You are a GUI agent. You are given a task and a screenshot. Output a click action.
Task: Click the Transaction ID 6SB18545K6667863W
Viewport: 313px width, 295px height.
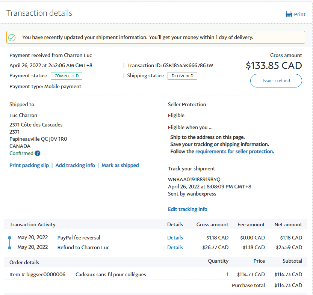[x=188, y=65]
